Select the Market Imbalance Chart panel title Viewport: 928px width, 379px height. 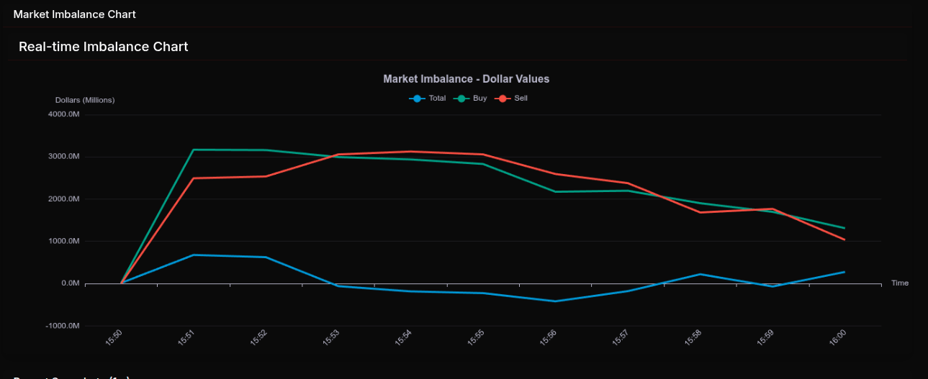[74, 14]
